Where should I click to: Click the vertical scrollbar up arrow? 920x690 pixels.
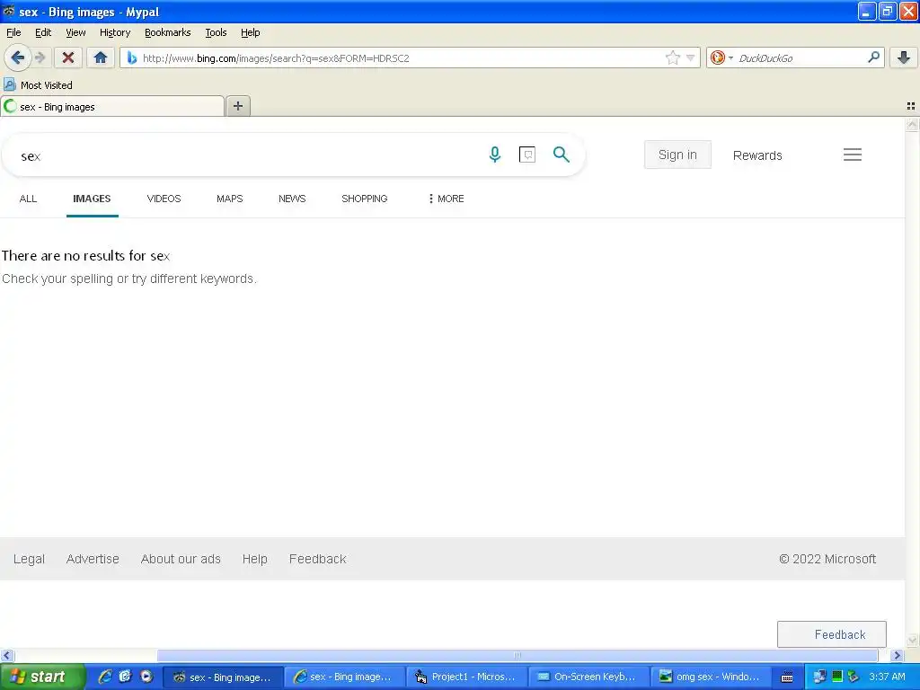(x=912, y=124)
